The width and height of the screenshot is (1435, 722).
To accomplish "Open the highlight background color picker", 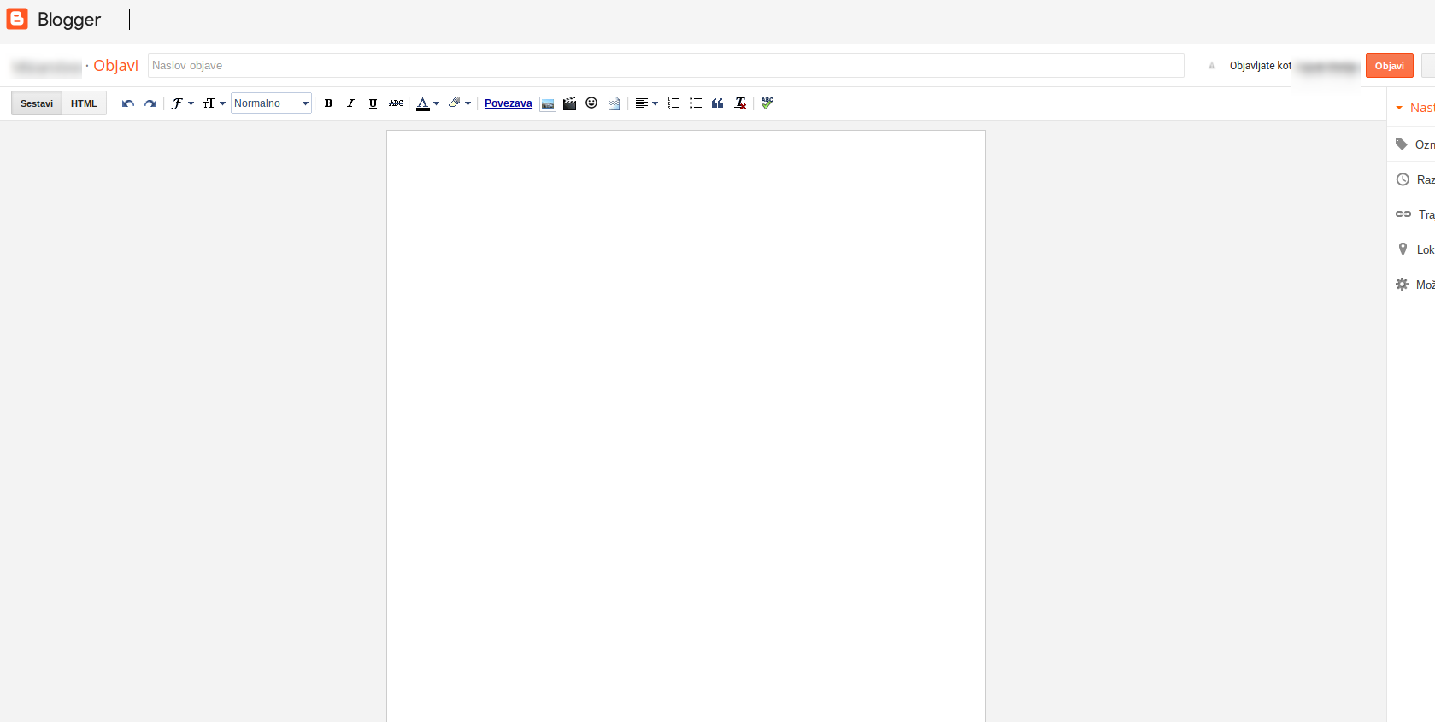I will click(460, 103).
